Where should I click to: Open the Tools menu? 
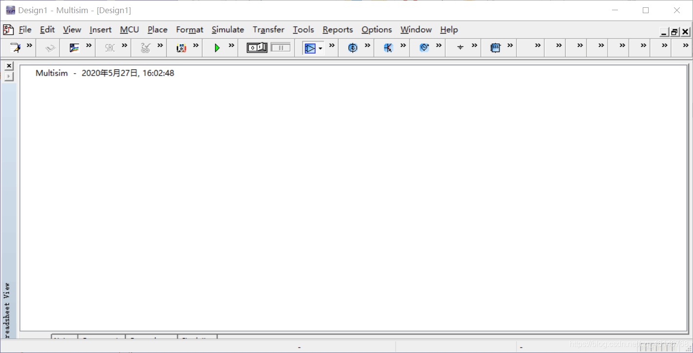point(303,30)
